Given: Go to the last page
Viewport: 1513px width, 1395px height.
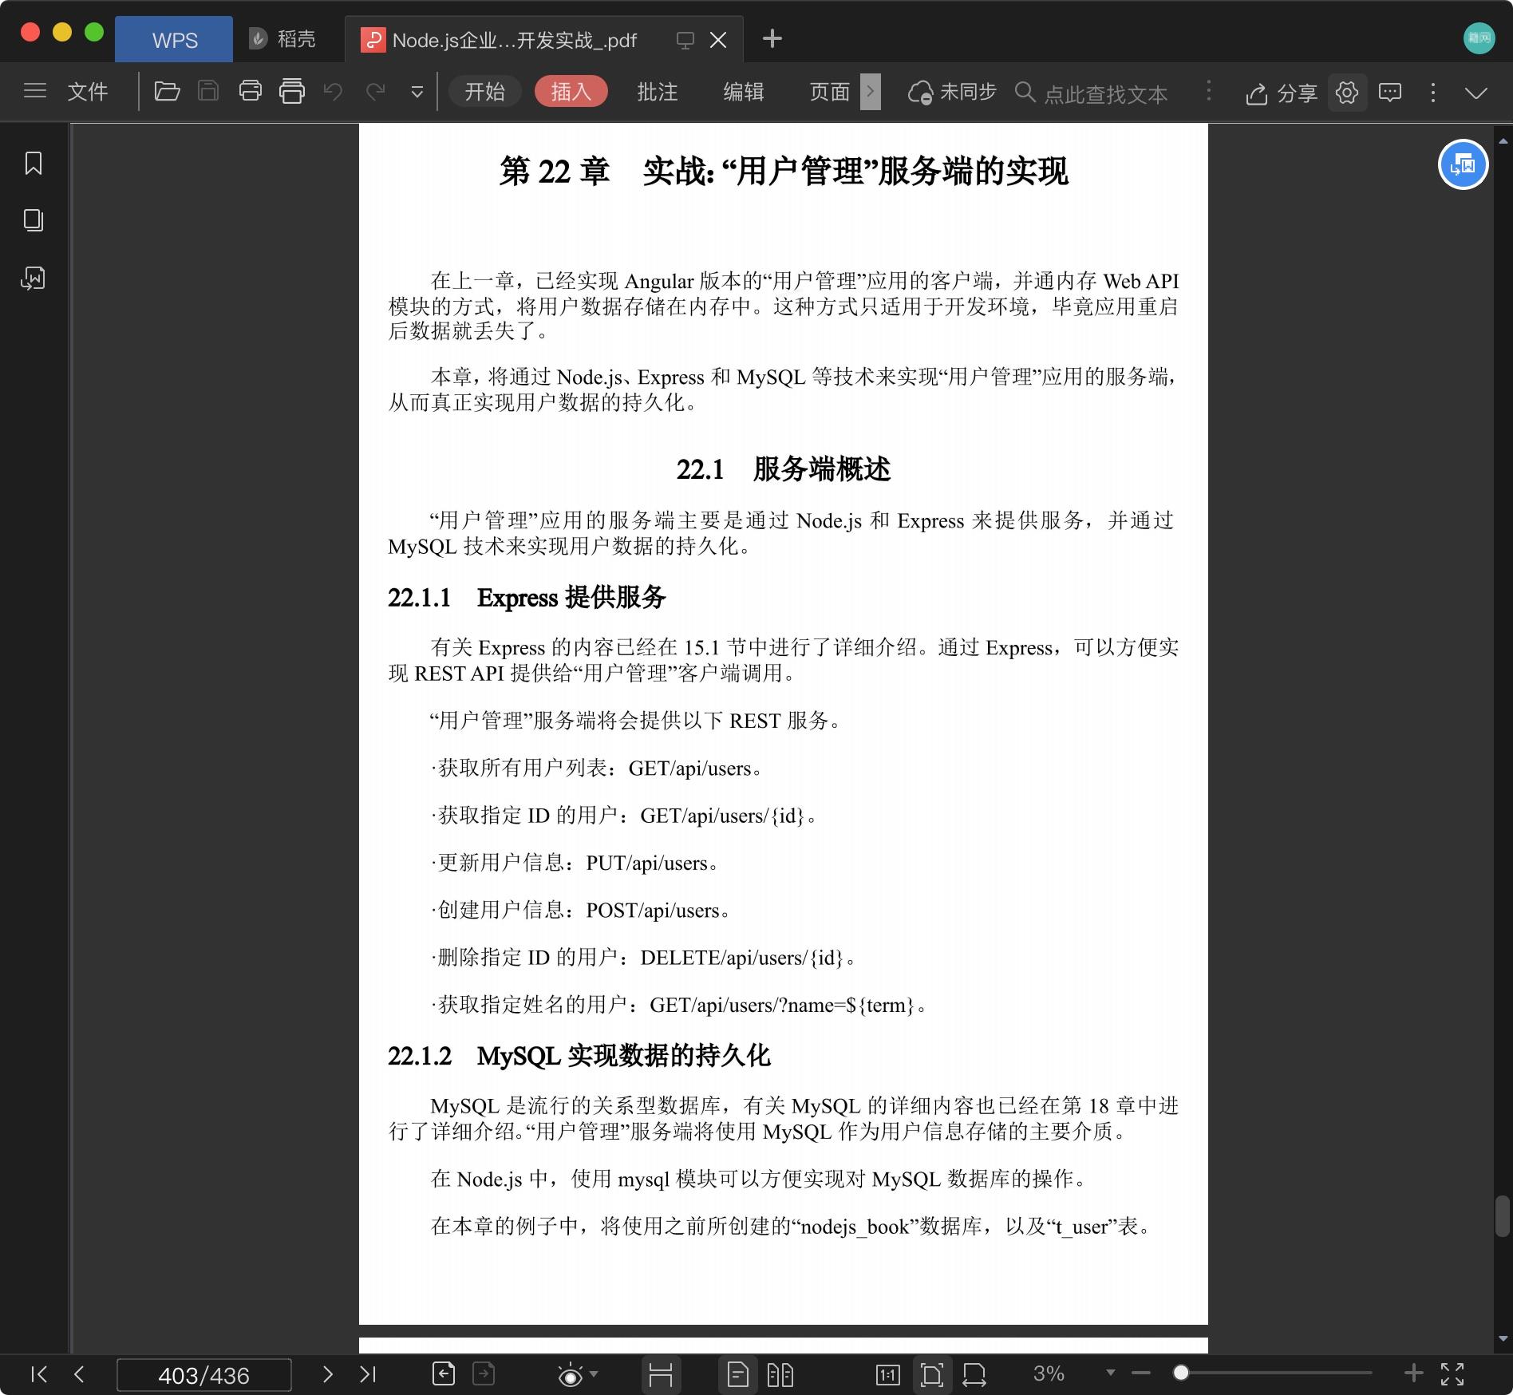Looking at the screenshot, I should coord(367,1373).
